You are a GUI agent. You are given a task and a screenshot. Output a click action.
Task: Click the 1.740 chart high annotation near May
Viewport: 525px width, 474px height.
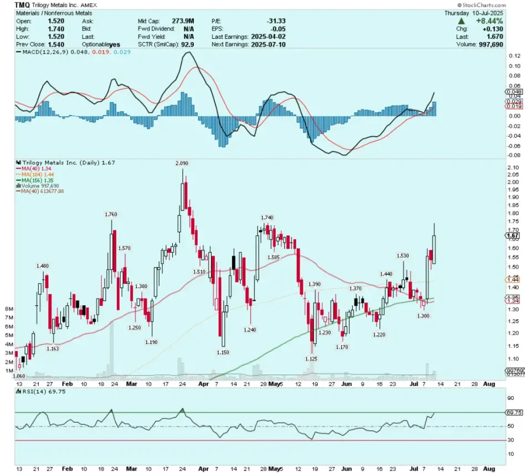267,217
